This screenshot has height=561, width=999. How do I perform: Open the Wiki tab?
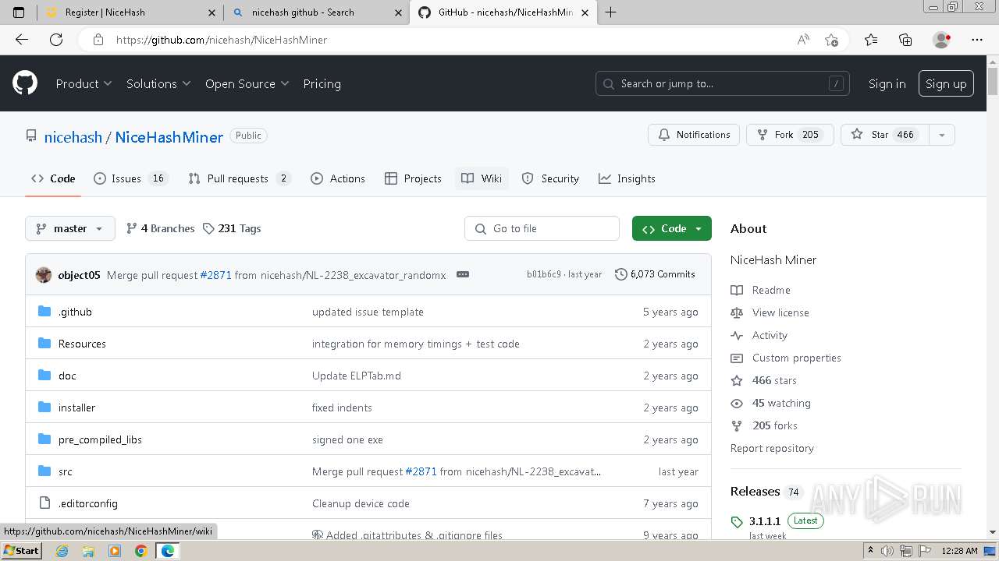tap(482, 178)
